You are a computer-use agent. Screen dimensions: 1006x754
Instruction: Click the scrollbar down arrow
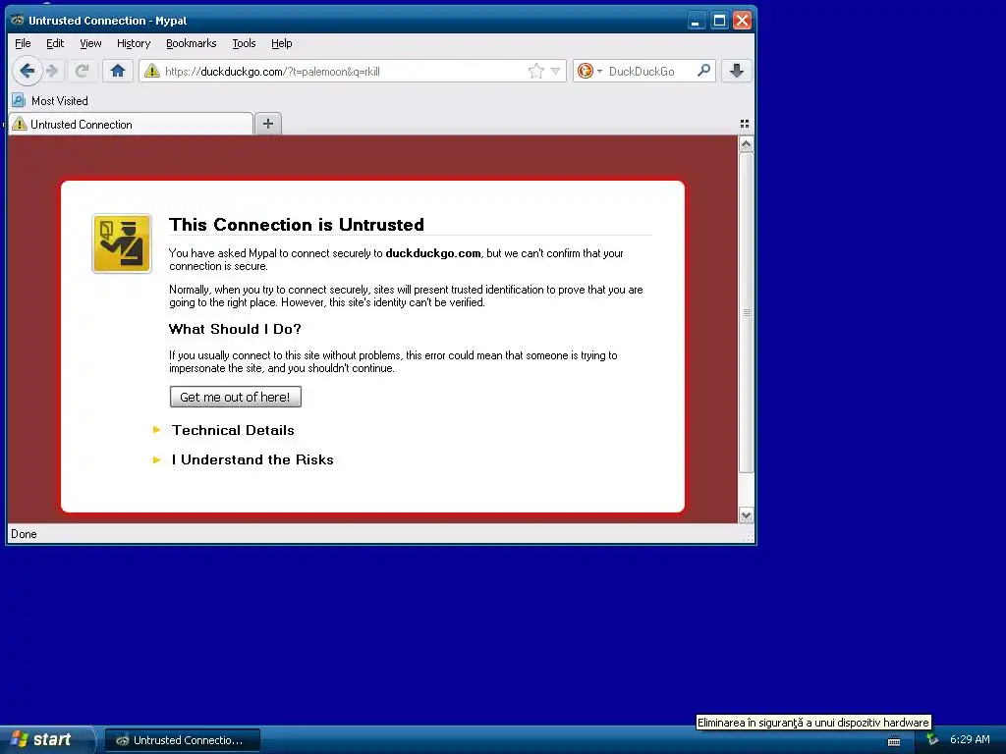tap(746, 514)
